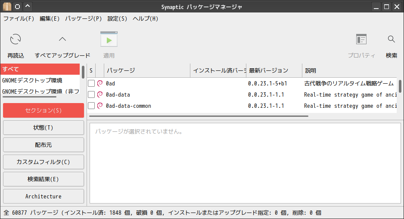404x219 pixels.
Task: Open the 設定(S) menu
Action: click(x=117, y=19)
